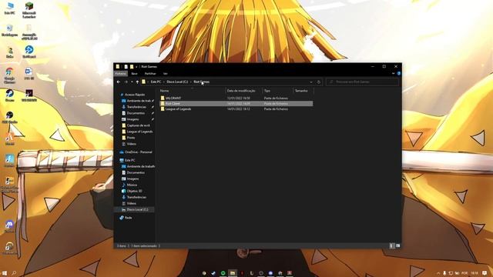Screen dimensions: 493x277
Task: Open quick access toolbar customize dropdown
Action: click(x=136, y=67)
